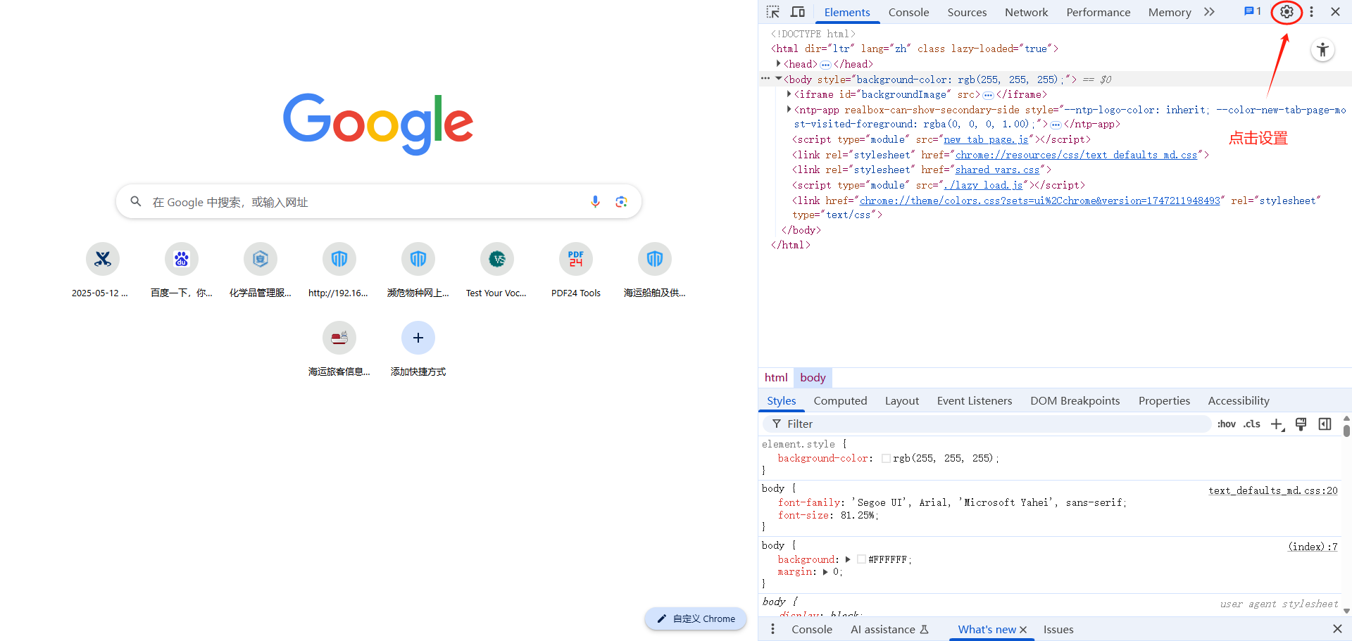1352x641 pixels.
Task: Open the issues counter badge
Action: [x=1253, y=11]
